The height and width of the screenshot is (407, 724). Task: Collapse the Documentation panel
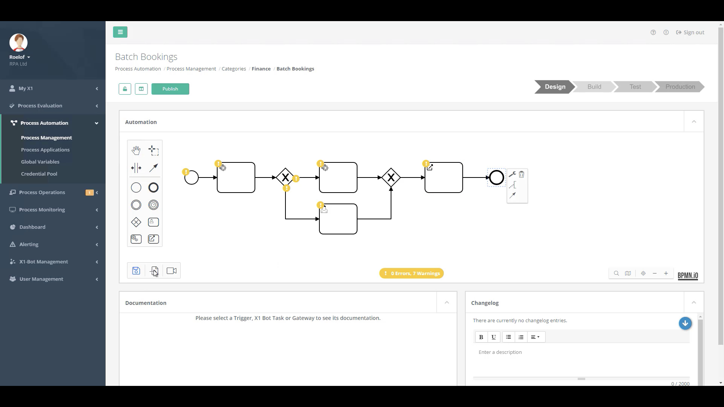[447, 303]
